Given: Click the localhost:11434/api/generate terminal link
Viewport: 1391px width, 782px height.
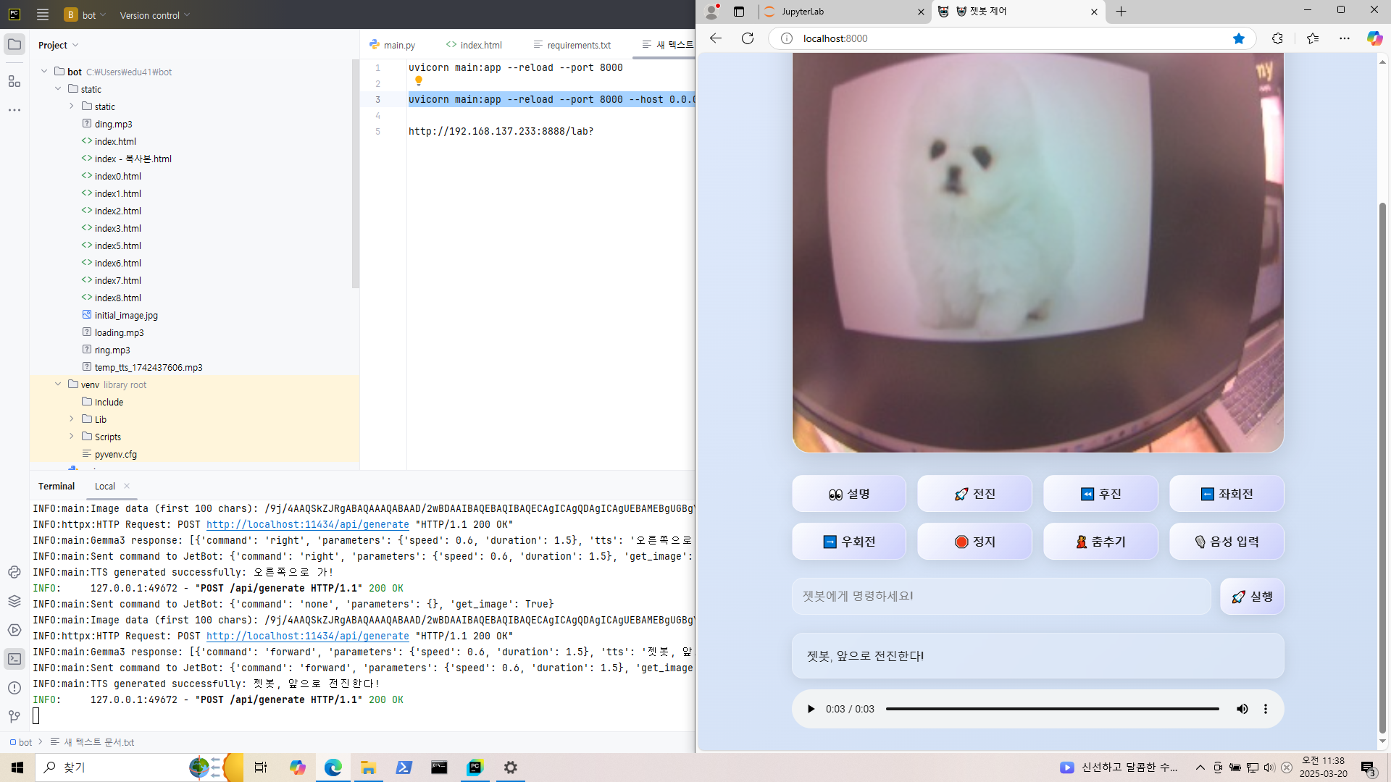Looking at the screenshot, I should point(307,524).
